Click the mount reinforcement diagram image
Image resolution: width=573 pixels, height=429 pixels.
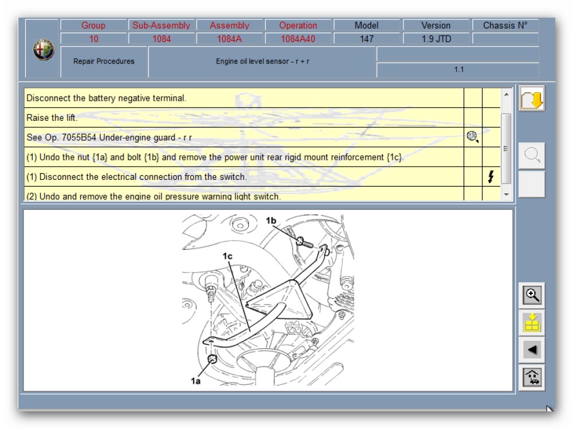268,300
